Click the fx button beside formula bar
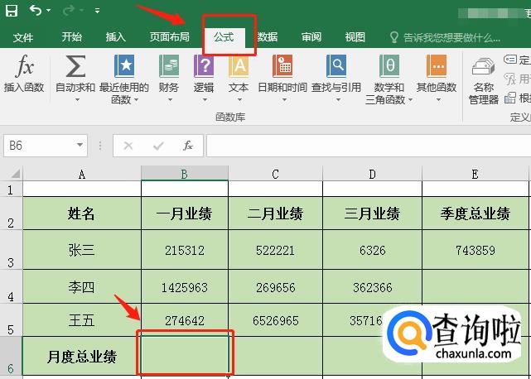Screen dimensions: 531x379 pos(188,146)
